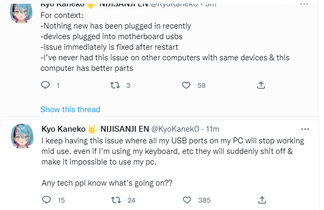Open the 11m timestamp of the lower tweet
This screenshot has width=324, height=210.
click(212, 129)
